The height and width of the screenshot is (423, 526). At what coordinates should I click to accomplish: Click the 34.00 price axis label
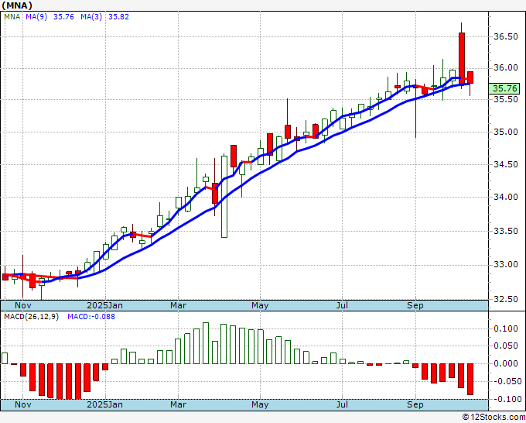pyautogui.click(x=506, y=198)
